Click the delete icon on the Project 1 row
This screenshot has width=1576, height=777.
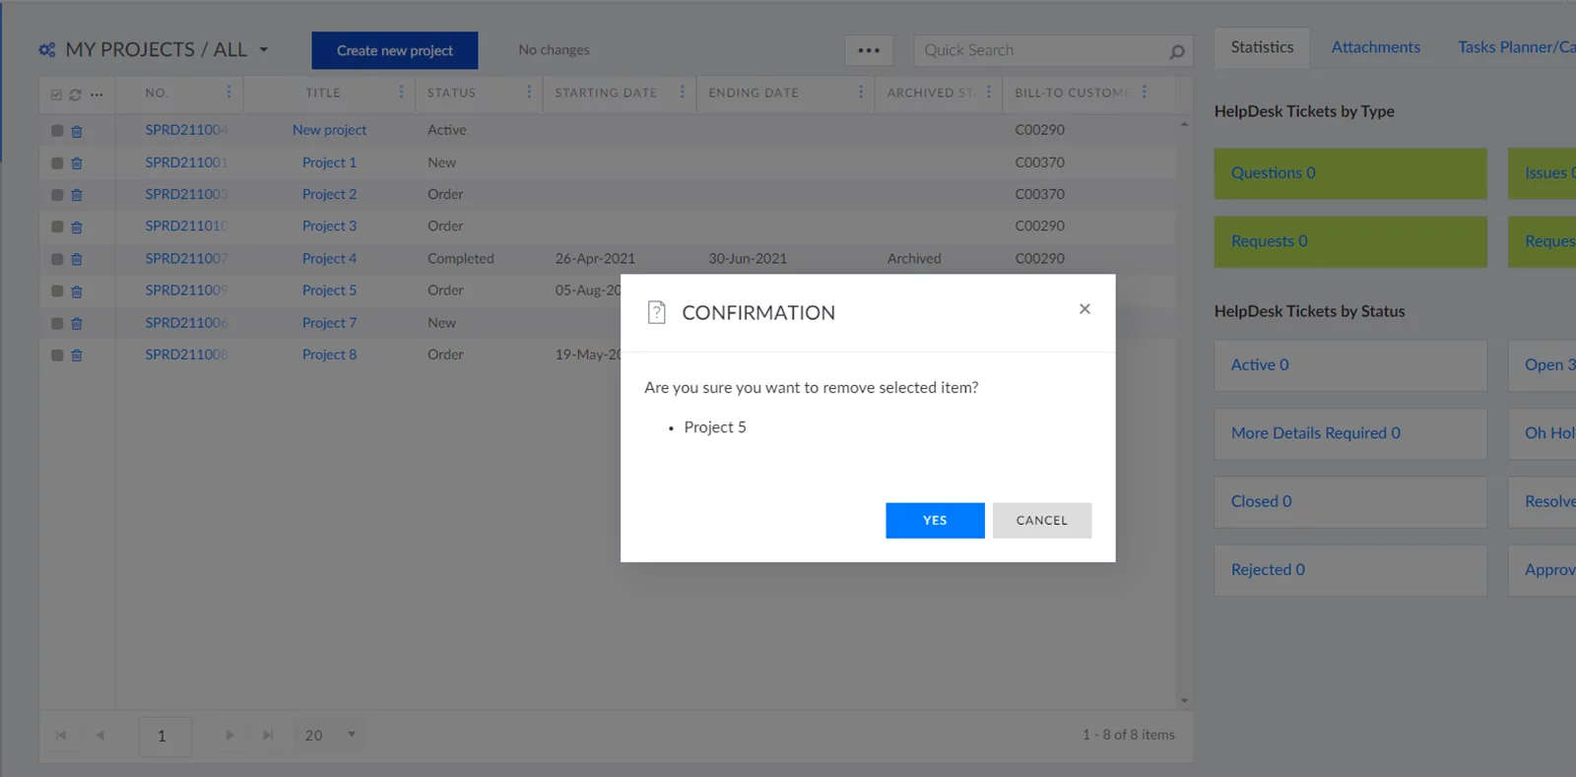77,163
